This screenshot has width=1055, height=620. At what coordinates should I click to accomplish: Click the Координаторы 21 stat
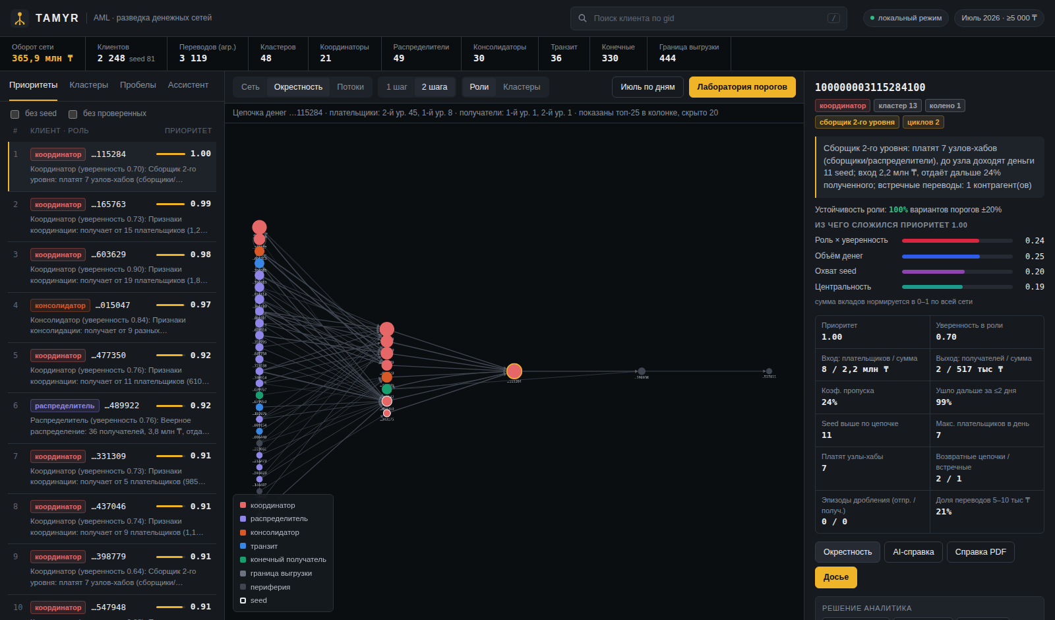point(344,53)
